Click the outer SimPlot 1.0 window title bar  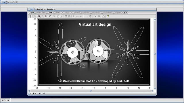pos(92,2)
